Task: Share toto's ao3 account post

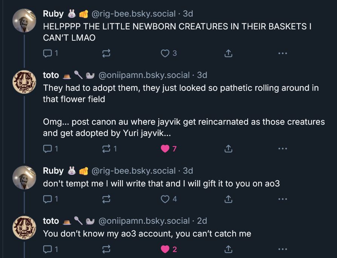Action: [228, 249]
